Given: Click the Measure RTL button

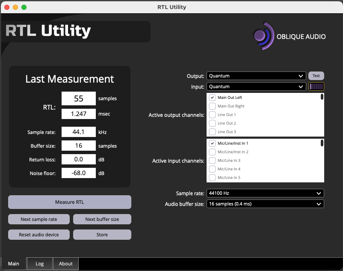Looking at the screenshot, I should tap(70, 202).
